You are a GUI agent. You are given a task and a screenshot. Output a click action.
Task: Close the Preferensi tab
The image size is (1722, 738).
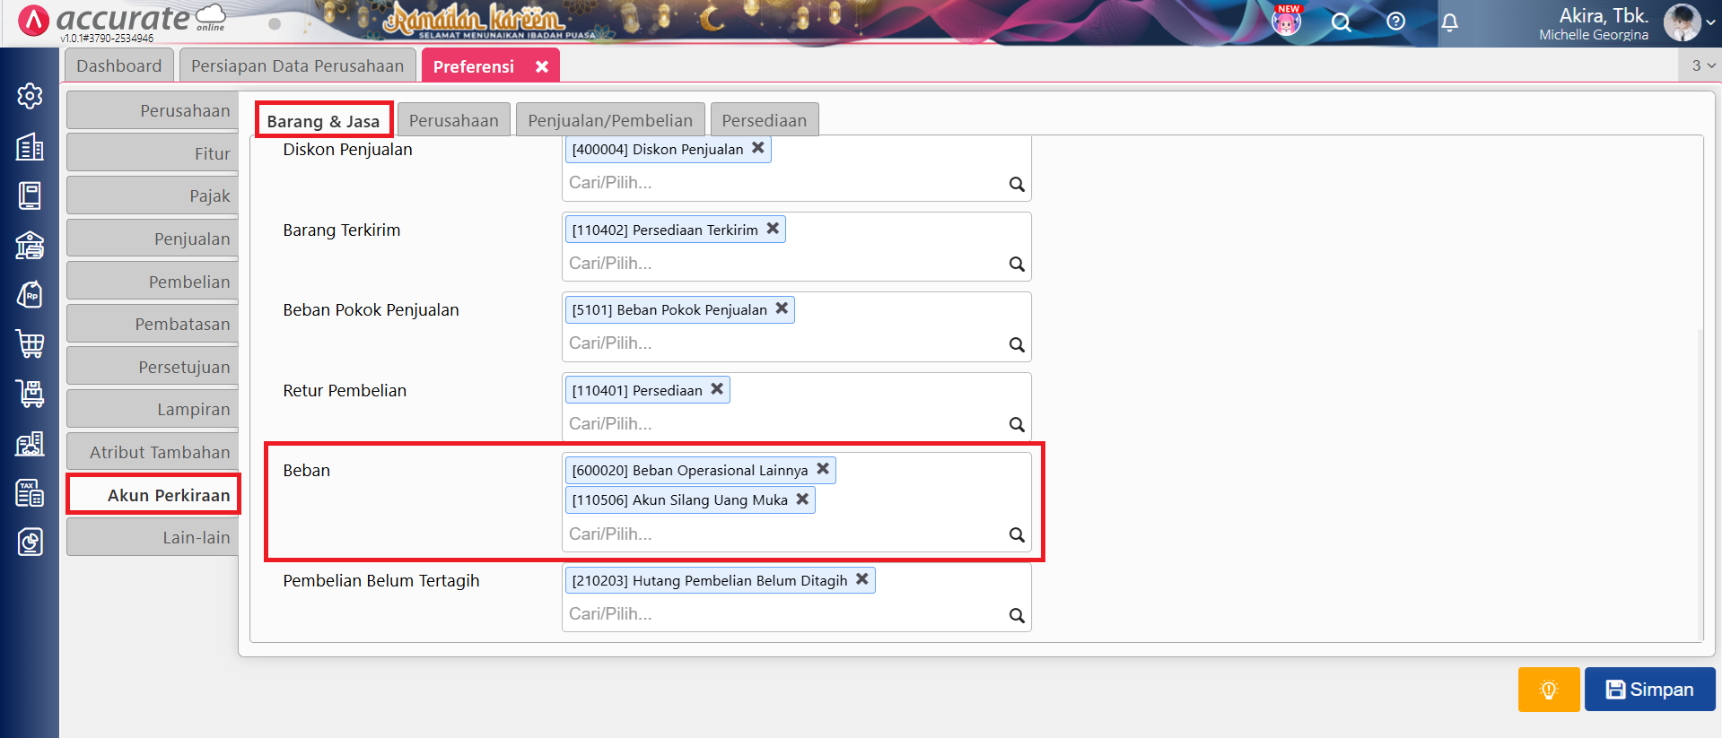[542, 66]
